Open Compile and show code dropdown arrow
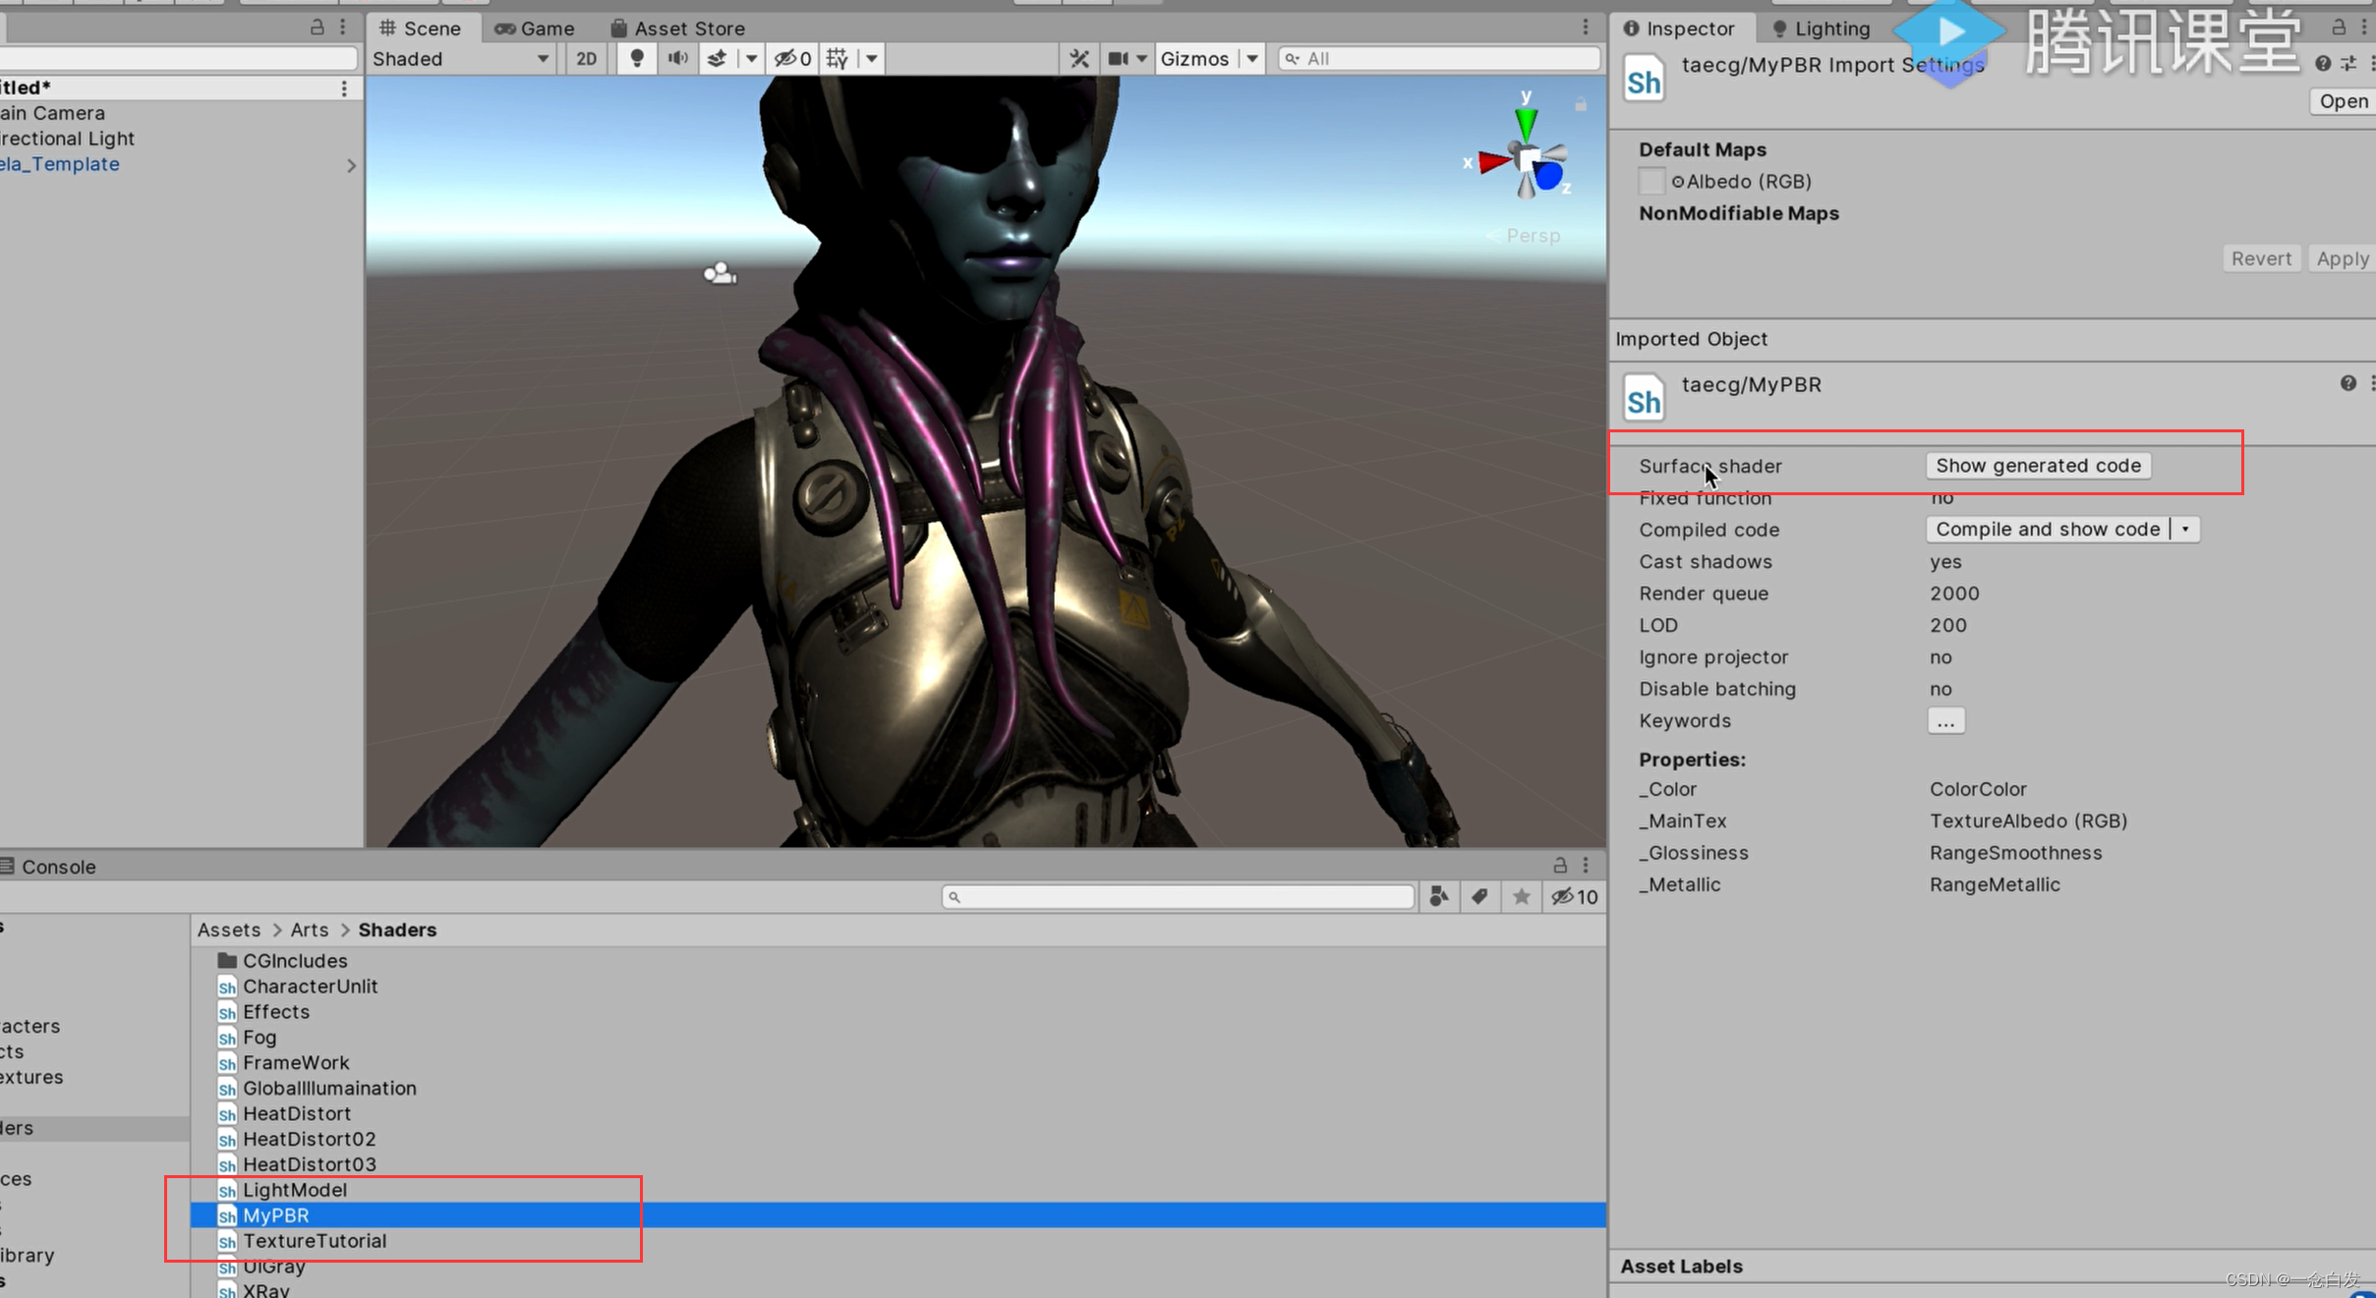The width and height of the screenshot is (2376, 1298). [x=2185, y=530]
